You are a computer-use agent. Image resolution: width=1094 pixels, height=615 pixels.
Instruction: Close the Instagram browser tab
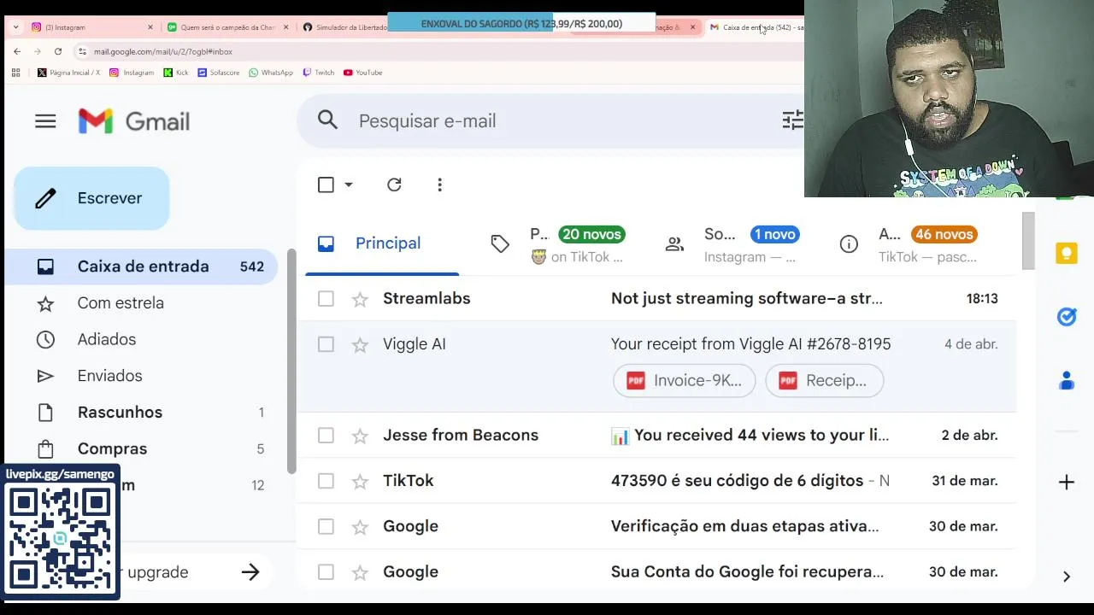pos(150,27)
